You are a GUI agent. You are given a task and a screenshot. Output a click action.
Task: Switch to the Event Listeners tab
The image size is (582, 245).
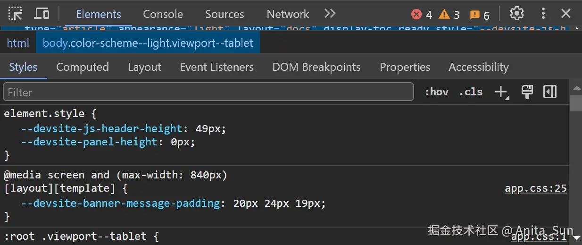pos(216,67)
